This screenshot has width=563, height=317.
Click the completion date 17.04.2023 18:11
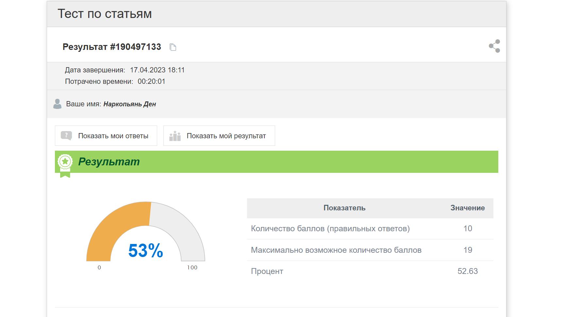coord(157,70)
